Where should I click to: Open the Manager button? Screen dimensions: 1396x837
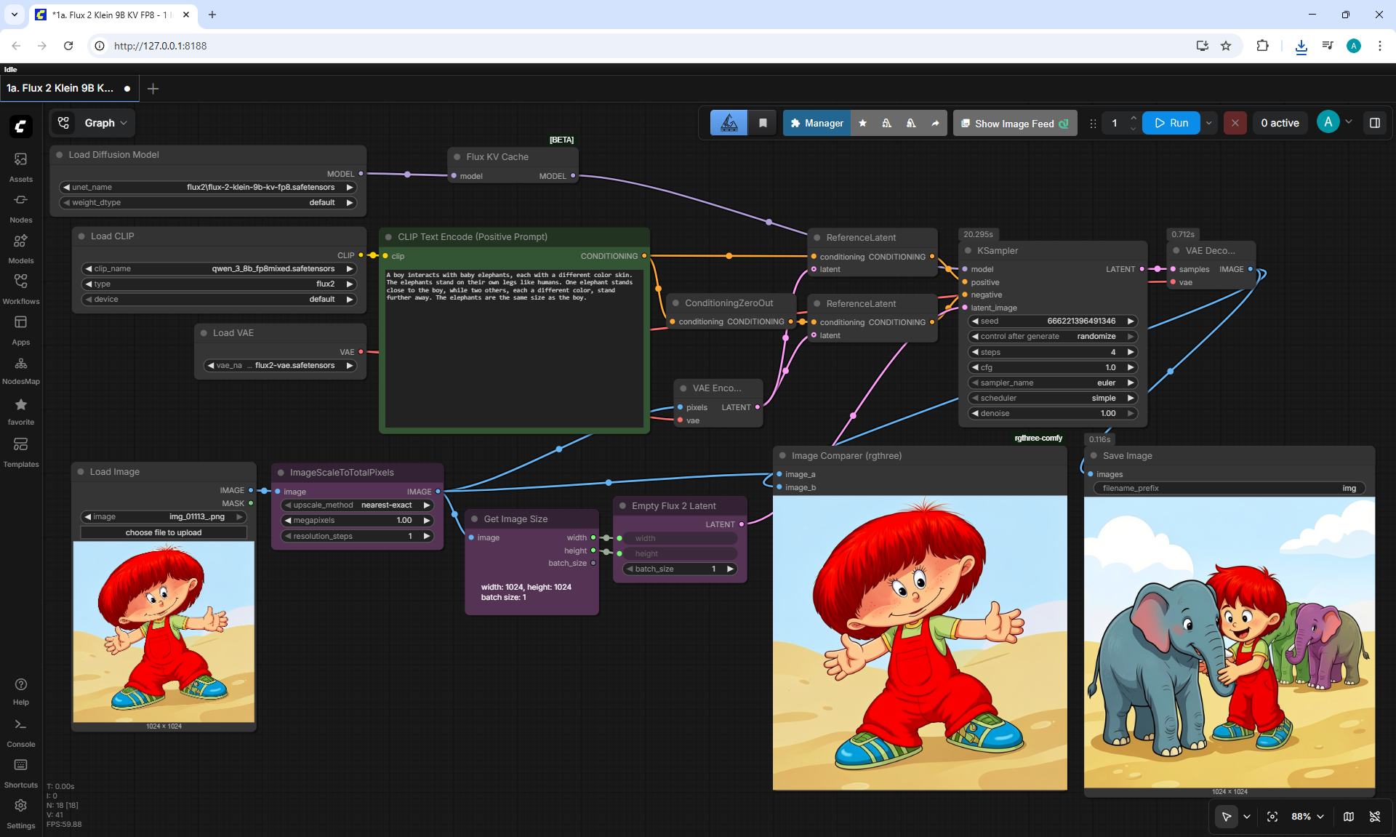coord(817,123)
